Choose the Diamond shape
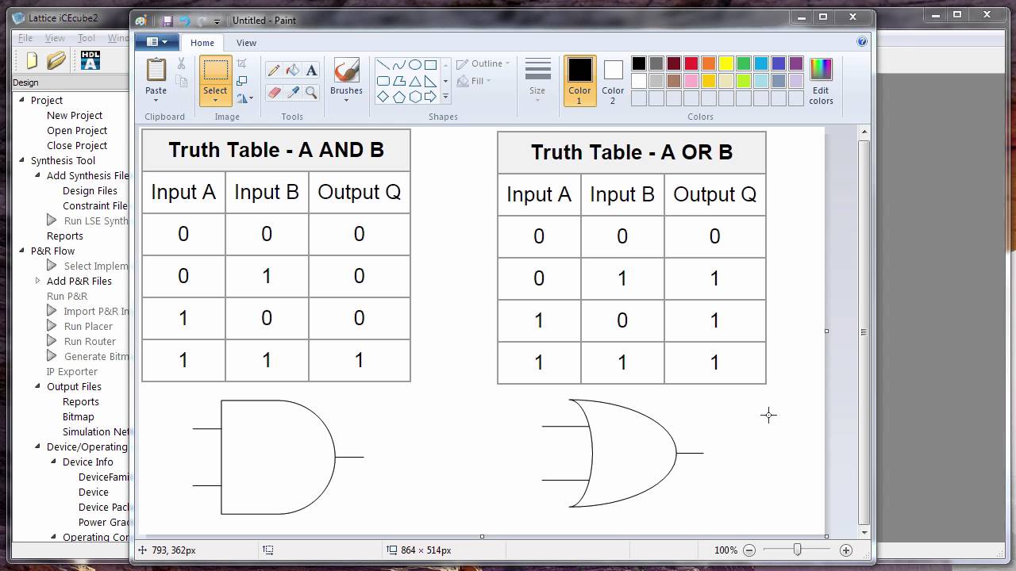Screen dimensions: 1016x571 (x=383, y=97)
